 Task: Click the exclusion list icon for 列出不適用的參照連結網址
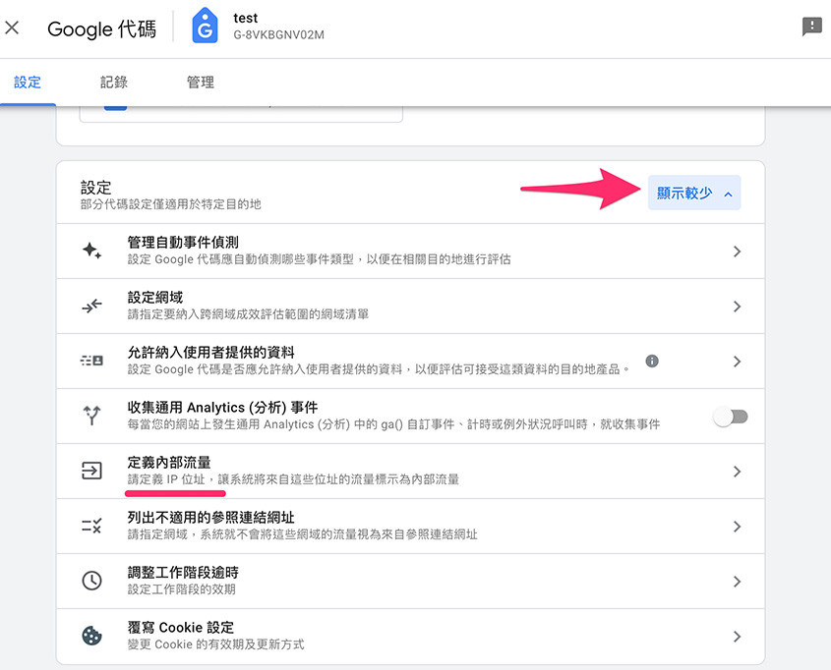coord(91,526)
